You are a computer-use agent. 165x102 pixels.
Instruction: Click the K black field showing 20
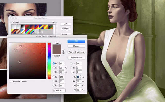click(79, 90)
